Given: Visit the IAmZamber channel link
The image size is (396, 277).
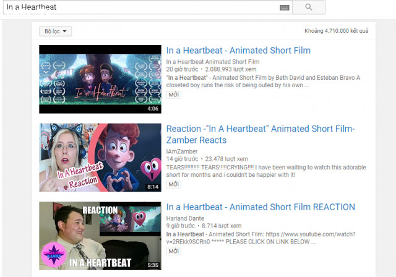Looking at the screenshot, I should pyautogui.click(x=182, y=151).
